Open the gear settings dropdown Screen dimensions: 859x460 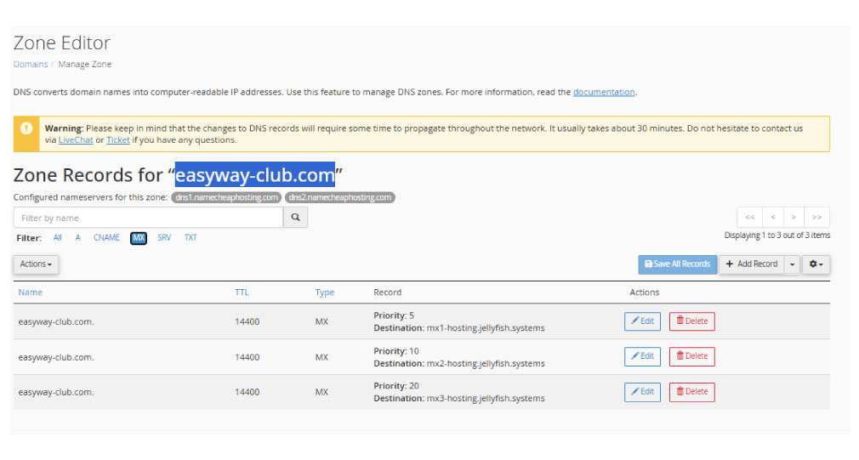[816, 264]
